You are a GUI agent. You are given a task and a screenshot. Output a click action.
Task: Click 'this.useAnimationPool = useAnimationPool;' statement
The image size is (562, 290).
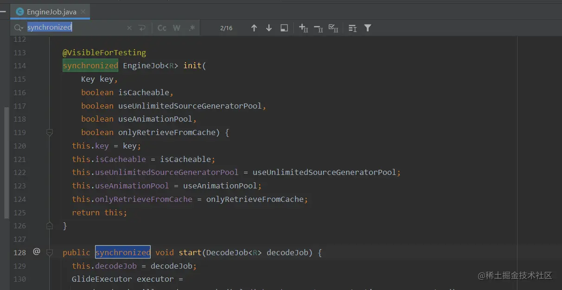167,186
